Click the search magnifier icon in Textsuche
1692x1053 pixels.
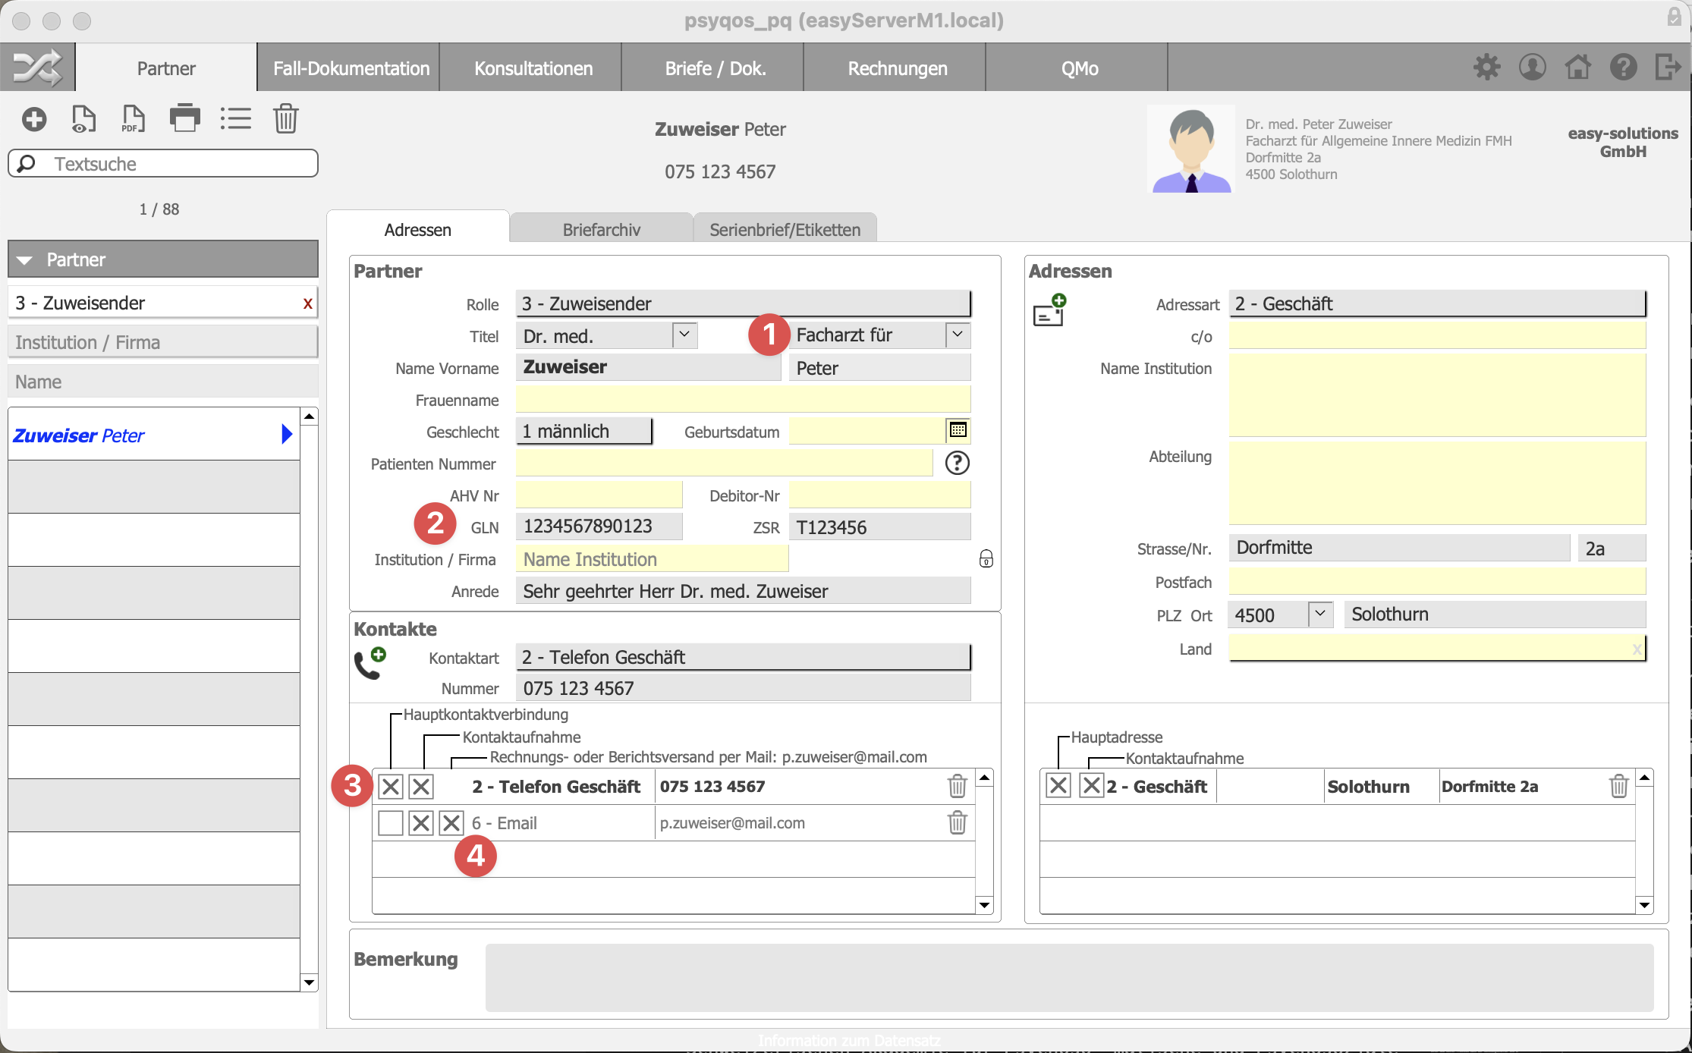(x=27, y=163)
